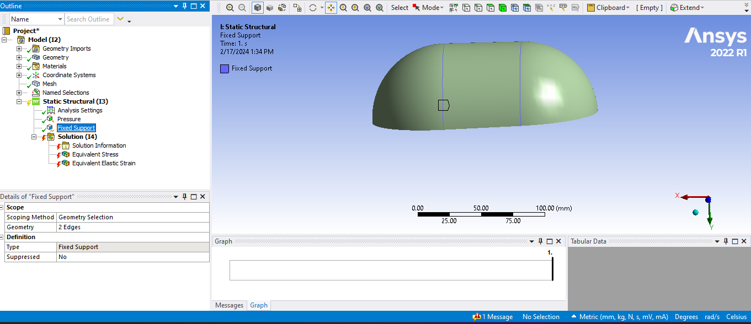
Task: Click the [ Empty ] clipboard button
Action: (649, 8)
